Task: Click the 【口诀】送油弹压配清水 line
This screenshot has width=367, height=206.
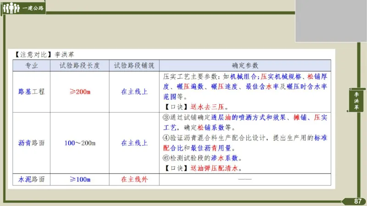Action: pos(203,168)
